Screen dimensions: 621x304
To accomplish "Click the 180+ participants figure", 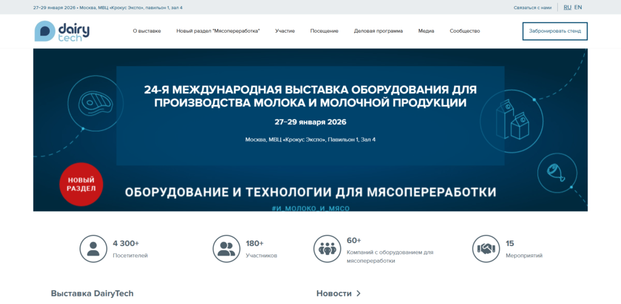I will tap(255, 243).
